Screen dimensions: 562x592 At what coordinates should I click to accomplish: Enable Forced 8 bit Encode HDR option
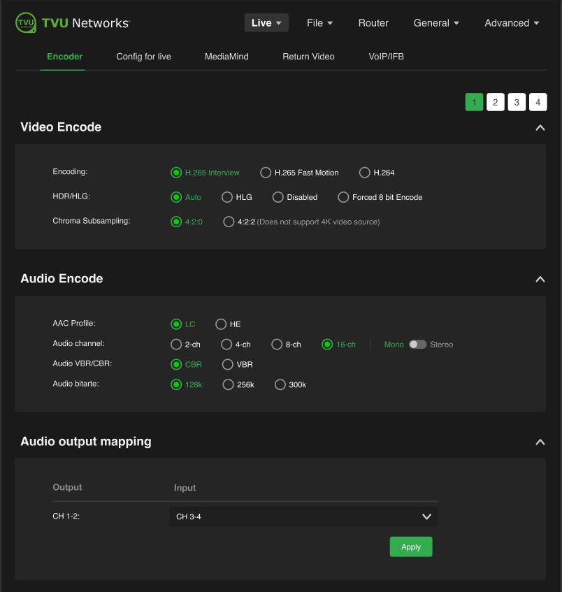pyautogui.click(x=343, y=197)
